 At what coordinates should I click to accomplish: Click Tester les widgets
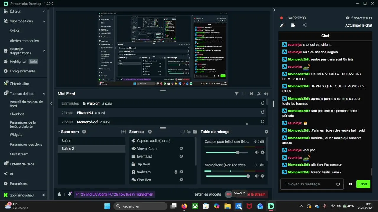207,194
